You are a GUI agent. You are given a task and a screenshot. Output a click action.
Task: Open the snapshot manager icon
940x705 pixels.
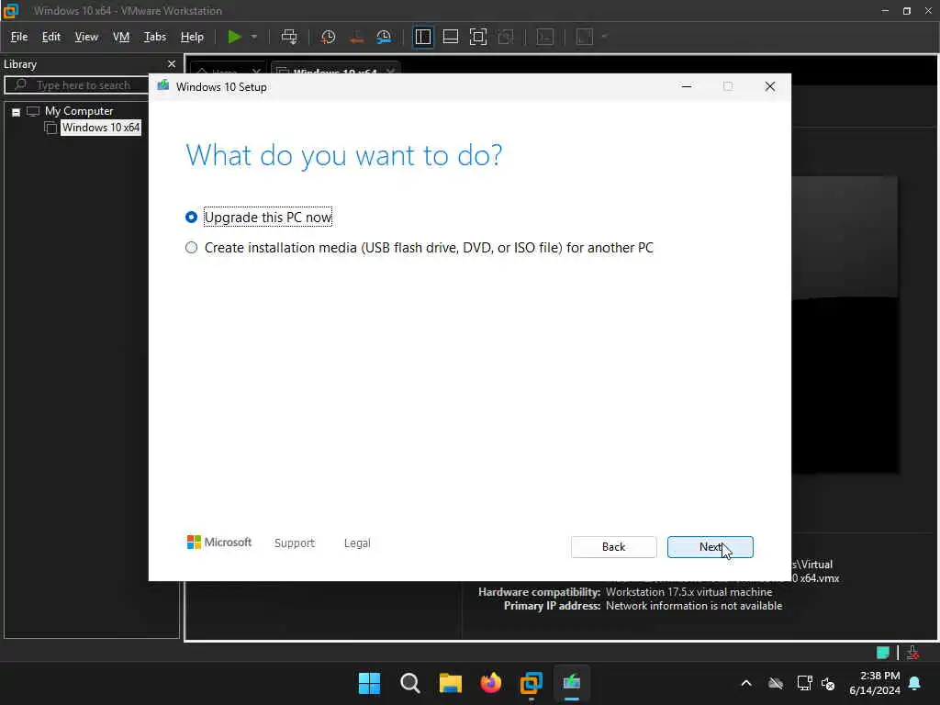point(384,37)
